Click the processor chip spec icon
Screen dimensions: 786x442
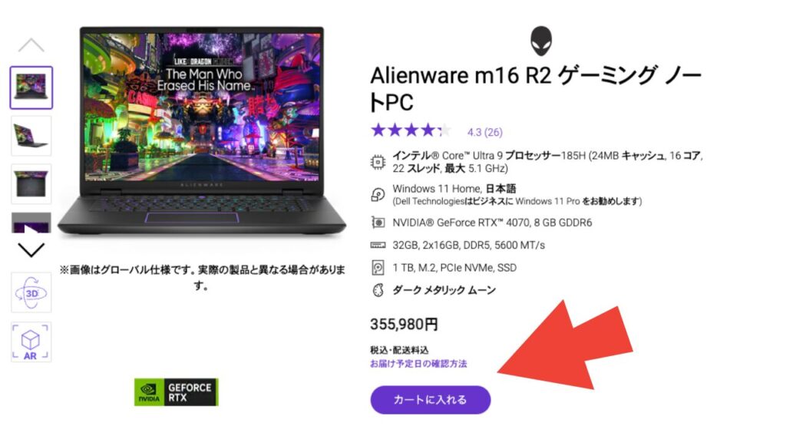tap(378, 162)
